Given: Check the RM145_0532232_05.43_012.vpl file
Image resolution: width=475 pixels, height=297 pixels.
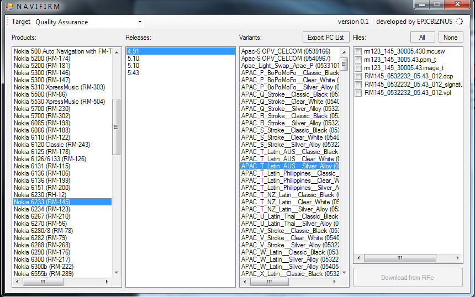Looking at the screenshot, I should point(358,93).
